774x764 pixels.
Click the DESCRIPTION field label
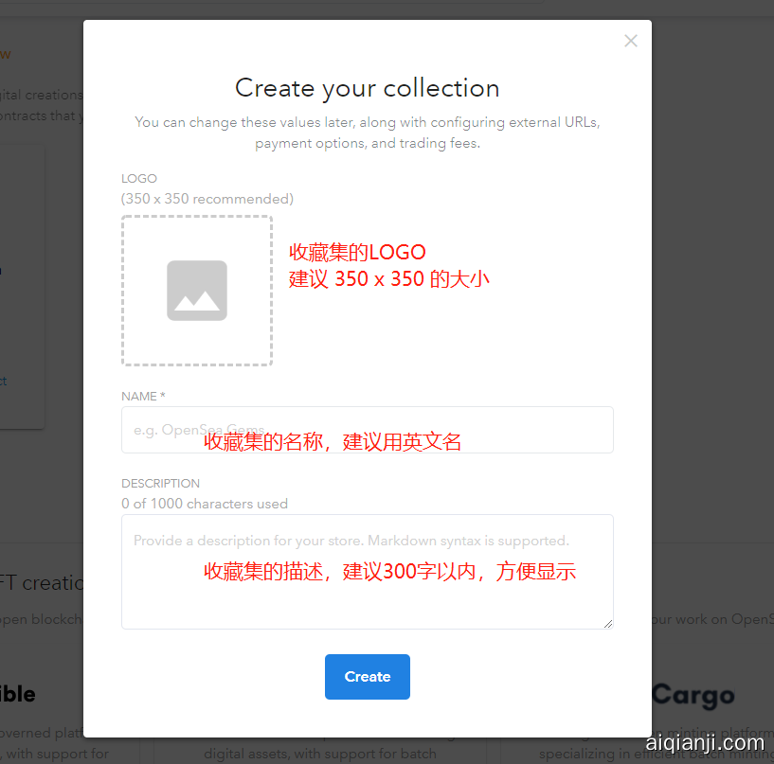pyautogui.click(x=160, y=483)
